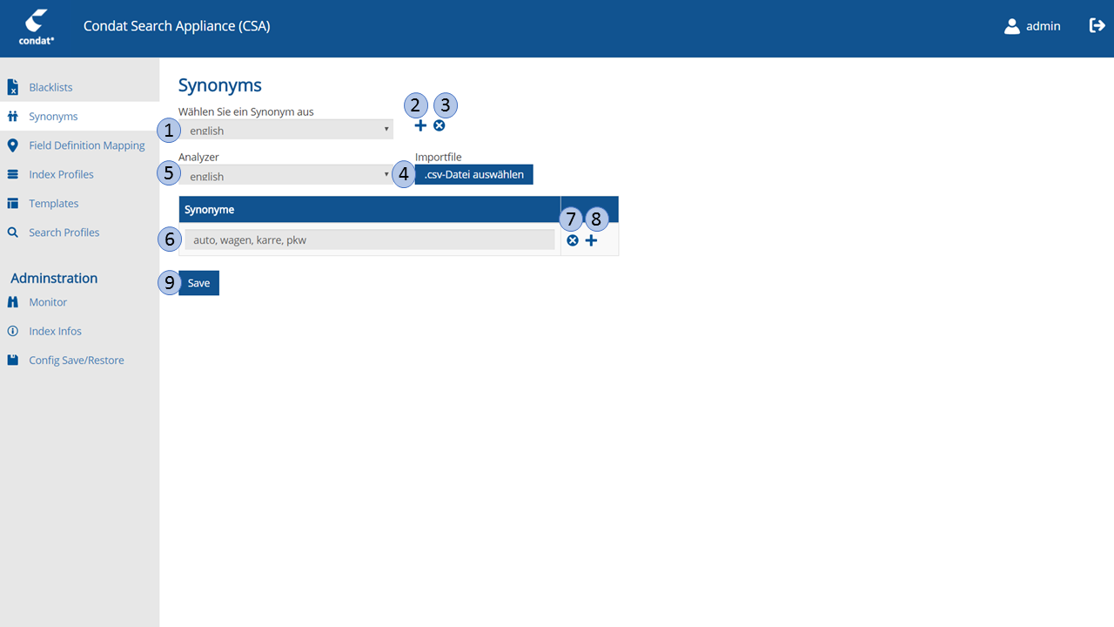Open the Analyzer dropdown
This screenshot has height=627, width=1114.
click(287, 174)
